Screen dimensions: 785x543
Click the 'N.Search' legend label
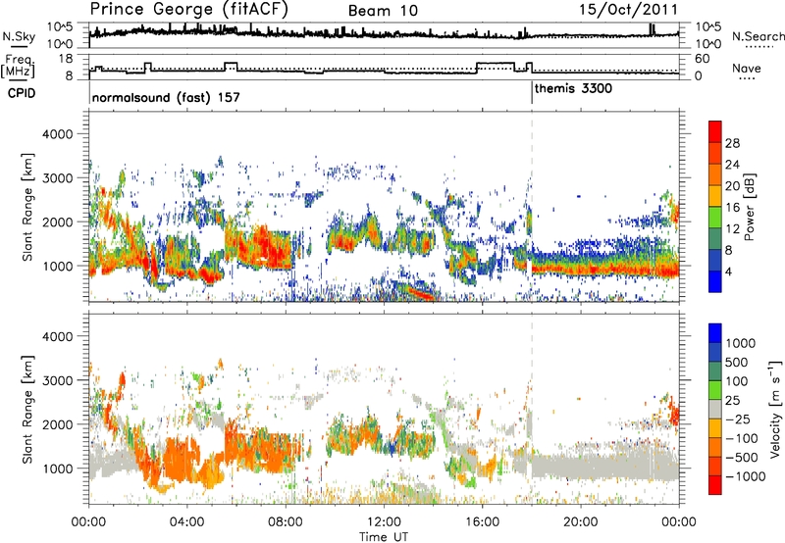pyautogui.click(x=758, y=36)
